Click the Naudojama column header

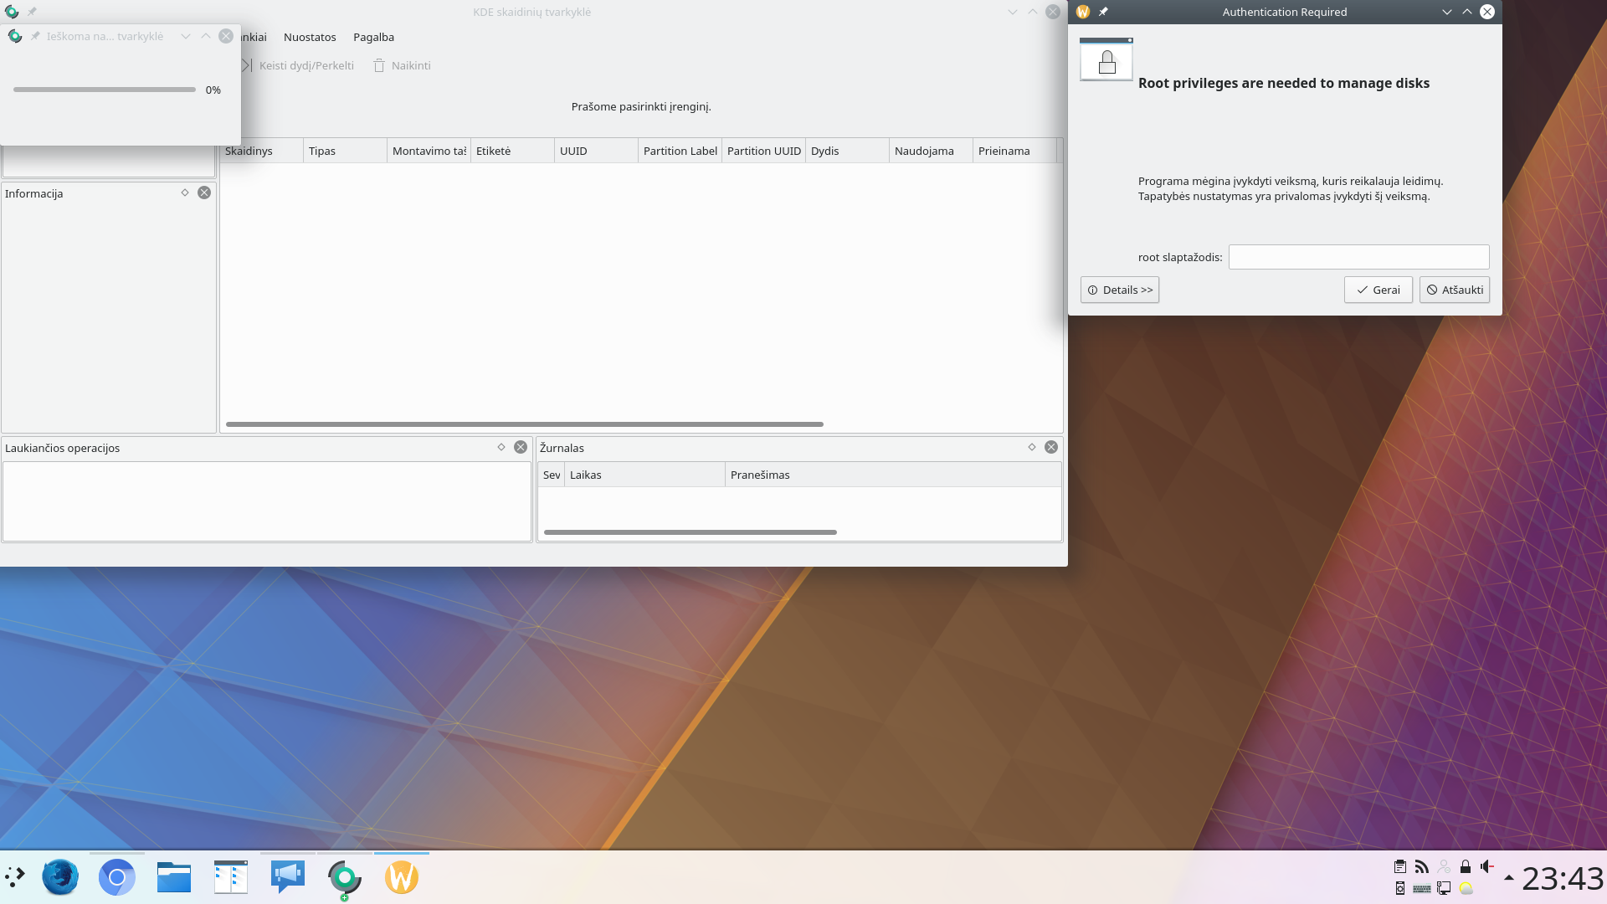(x=931, y=151)
